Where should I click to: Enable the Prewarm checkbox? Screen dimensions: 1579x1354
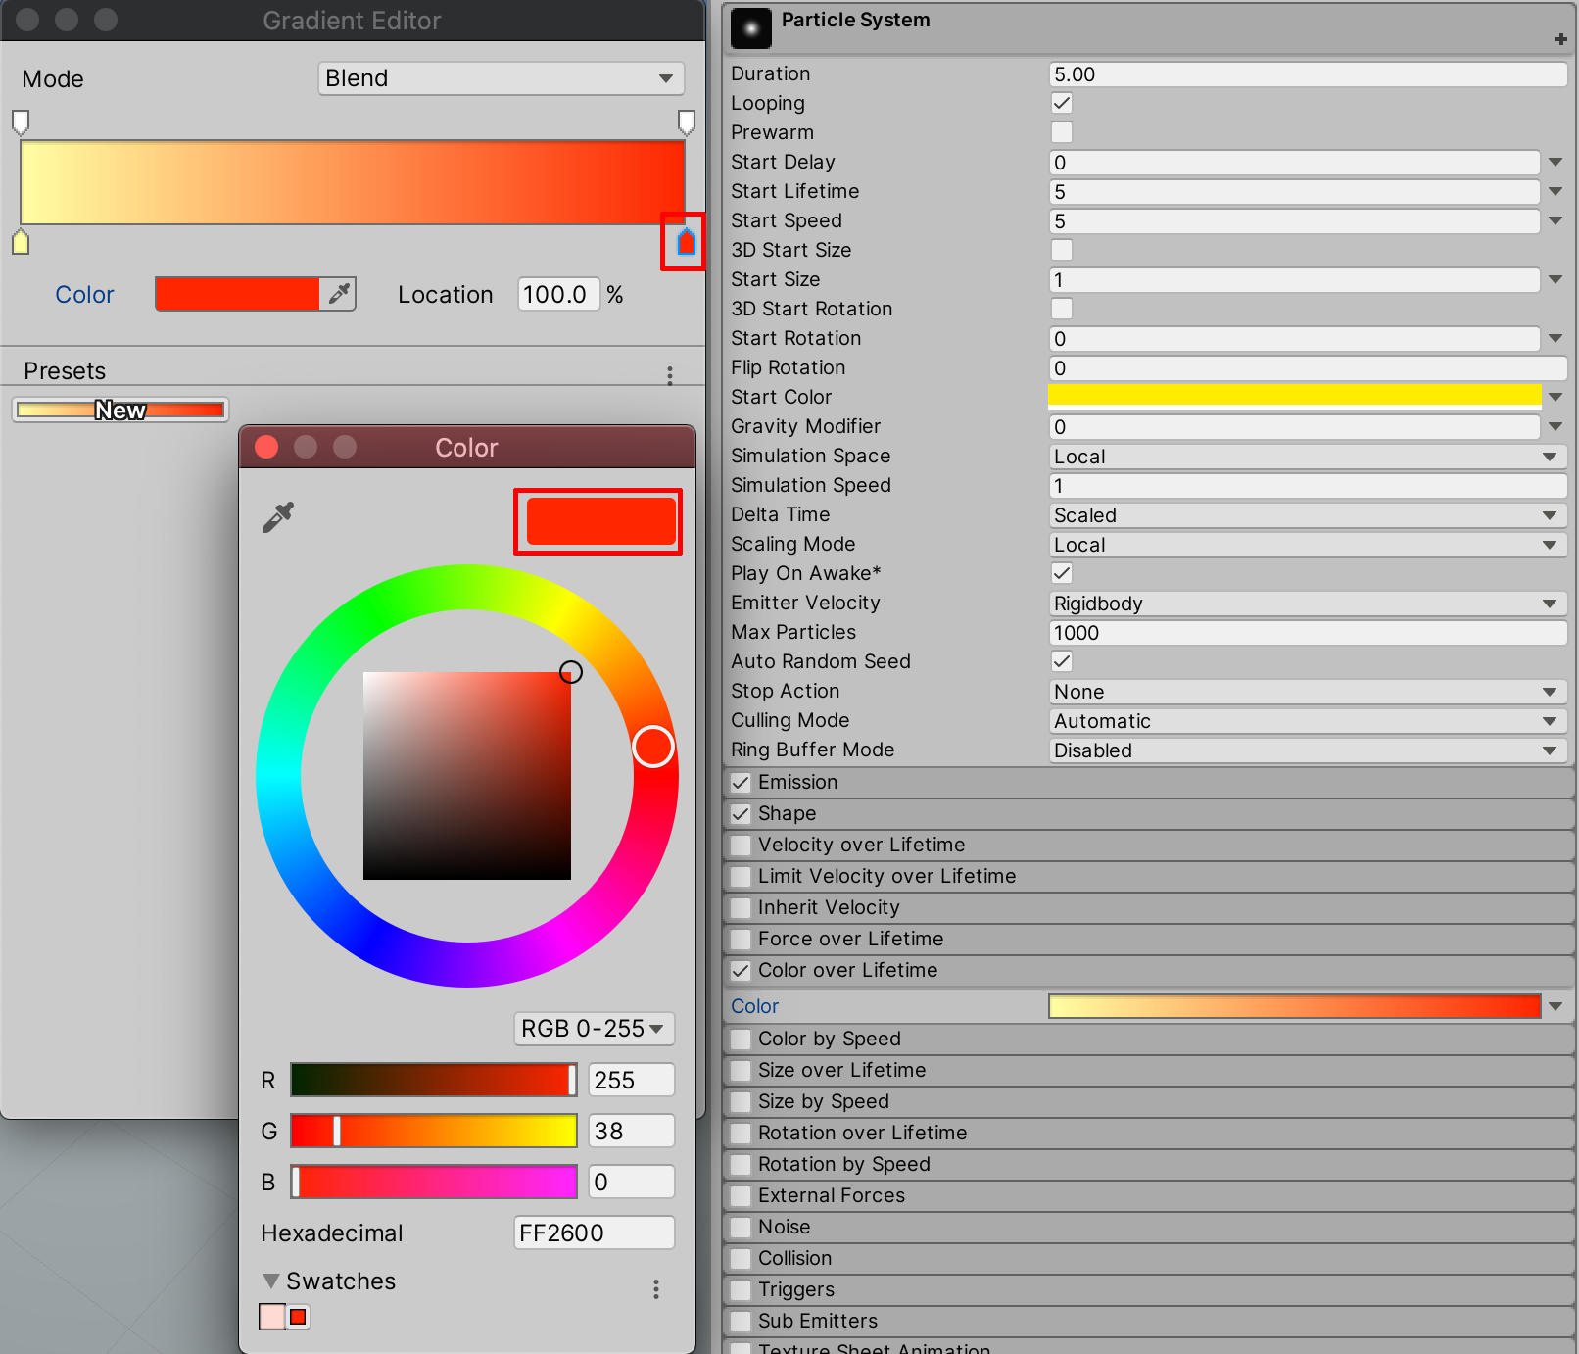[x=1062, y=132]
